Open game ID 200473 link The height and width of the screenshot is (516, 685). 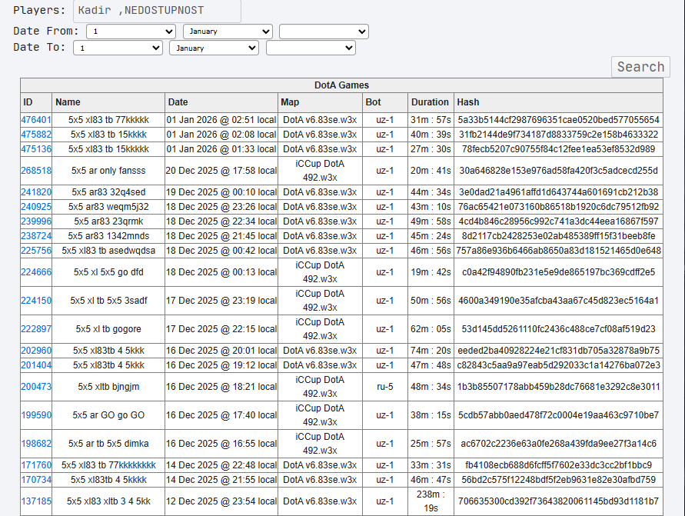point(36,387)
